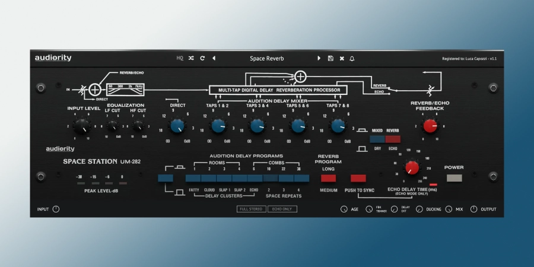Click the Input Level knob
534x267 pixels.
[82, 126]
